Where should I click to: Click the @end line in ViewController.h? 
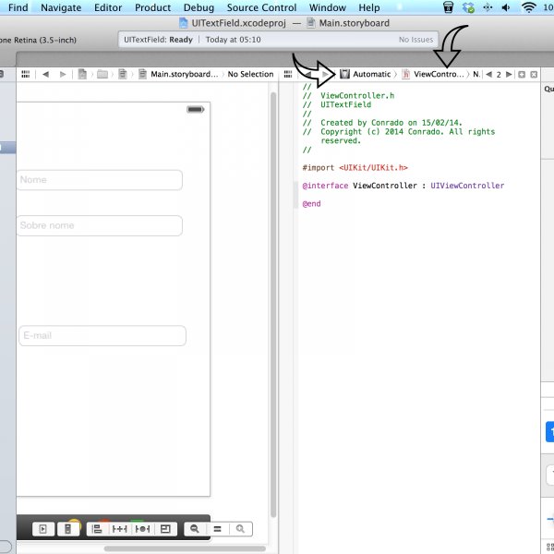coord(311,203)
